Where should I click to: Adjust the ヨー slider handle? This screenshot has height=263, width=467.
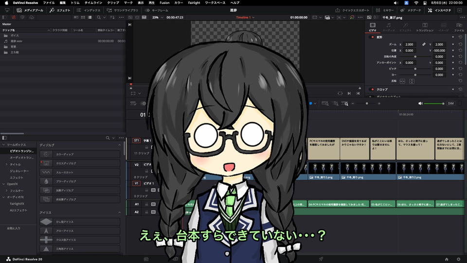coord(415,75)
